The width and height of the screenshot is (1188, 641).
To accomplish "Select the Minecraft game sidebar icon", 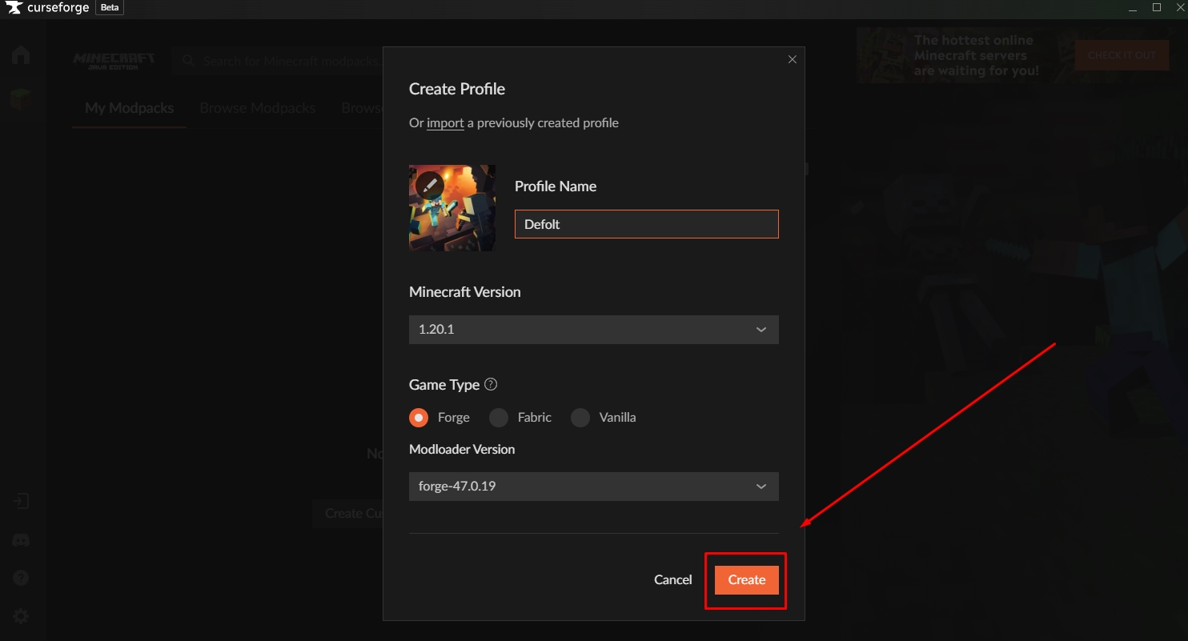I will pyautogui.click(x=21, y=99).
